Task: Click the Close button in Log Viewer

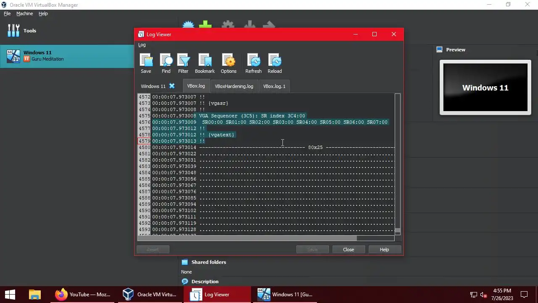Action: point(348,250)
